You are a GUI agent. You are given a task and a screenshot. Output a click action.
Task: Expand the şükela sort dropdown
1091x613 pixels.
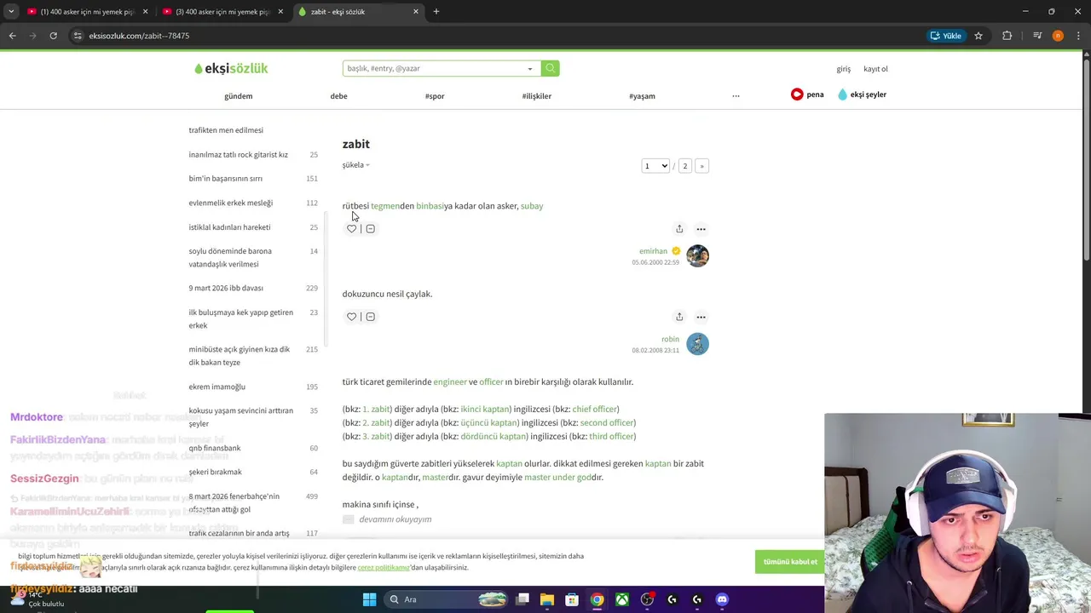pyautogui.click(x=355, y=165)
